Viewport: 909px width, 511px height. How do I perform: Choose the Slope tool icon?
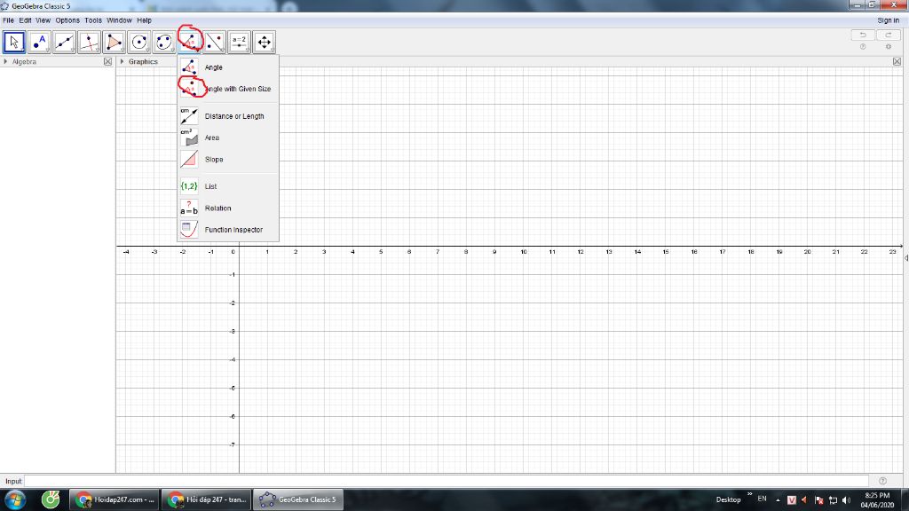coord(189,159)
